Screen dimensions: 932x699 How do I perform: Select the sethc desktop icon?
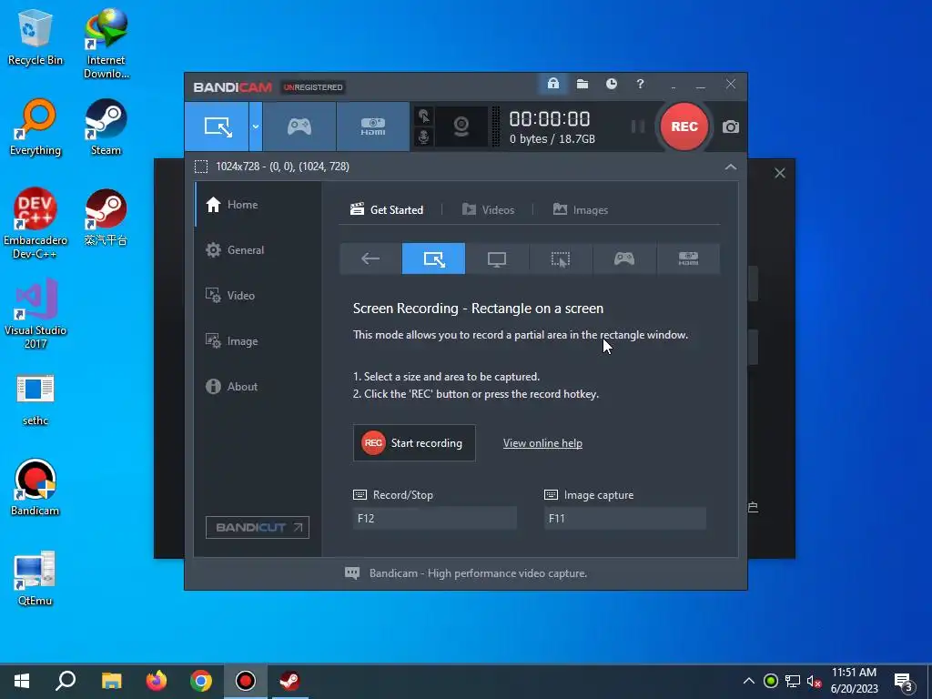click(x=35, y=400)
